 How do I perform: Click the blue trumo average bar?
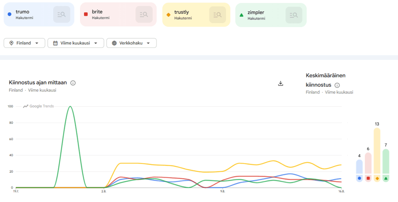tap(359, 167)
